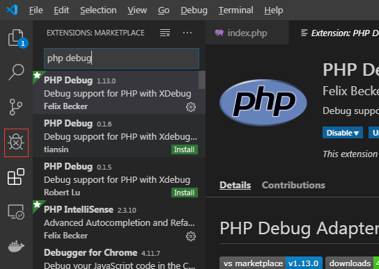Open the Selection menu
This screenshot has width=379, height=269.
click(x=98, y=10)
